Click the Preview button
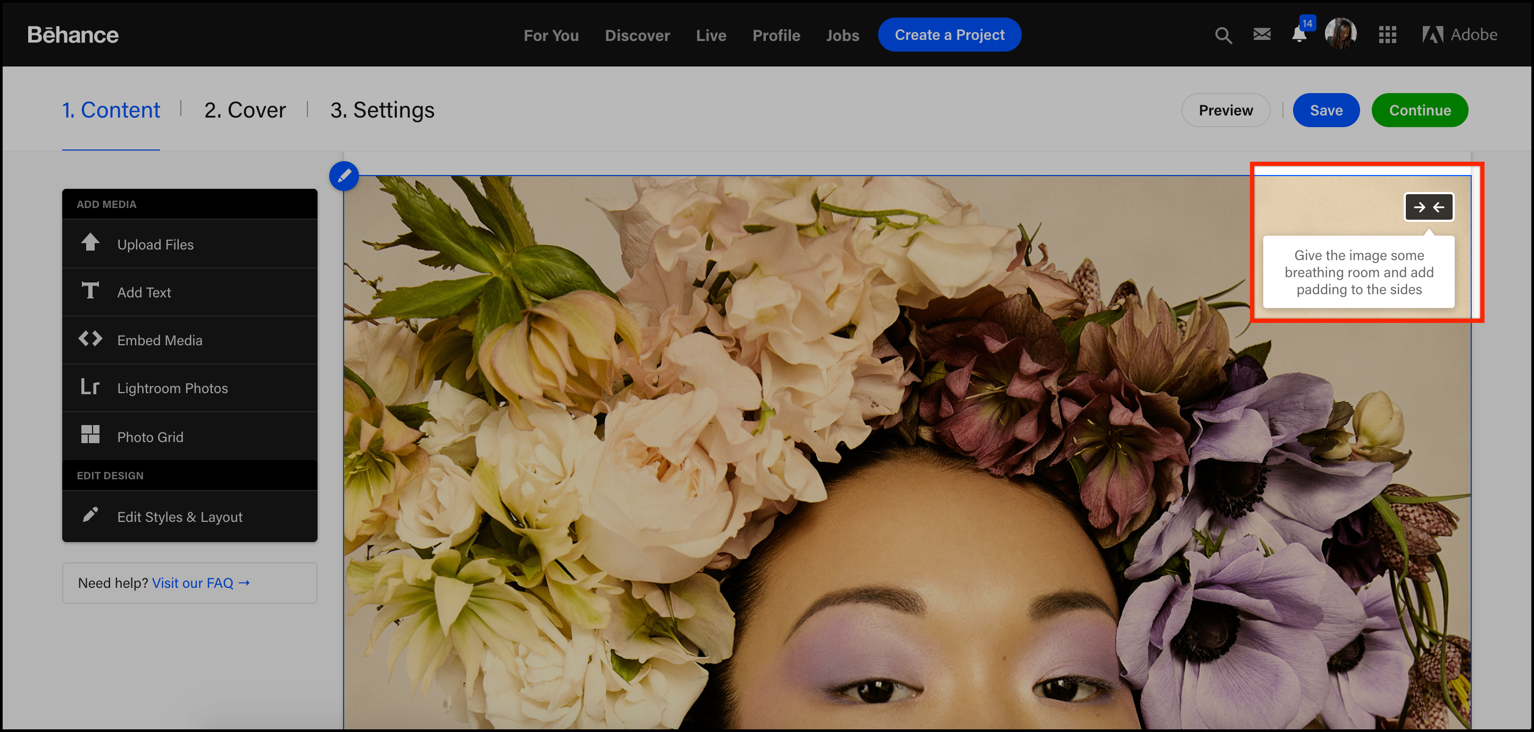This screenshot has width=1534, height=732. point(1225,110)
